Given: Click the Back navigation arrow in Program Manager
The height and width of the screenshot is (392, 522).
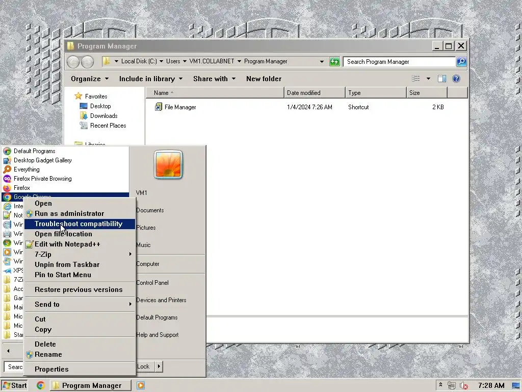Looking at the screenshot, I should coord(73,62).
